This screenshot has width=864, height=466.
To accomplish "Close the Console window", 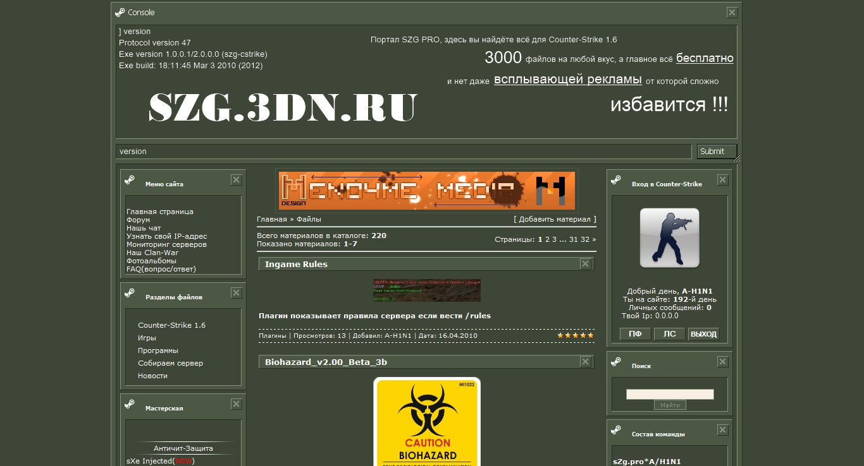I will pyautogui.click(x=732, y=12).
